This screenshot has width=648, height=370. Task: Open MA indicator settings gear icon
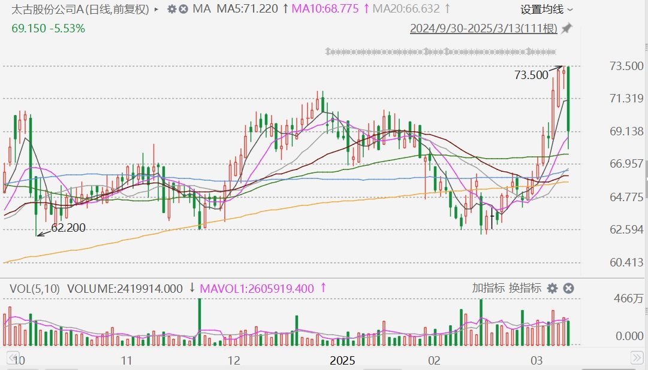coord(172,8)
